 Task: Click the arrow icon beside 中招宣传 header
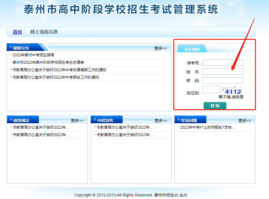(95, 120)
